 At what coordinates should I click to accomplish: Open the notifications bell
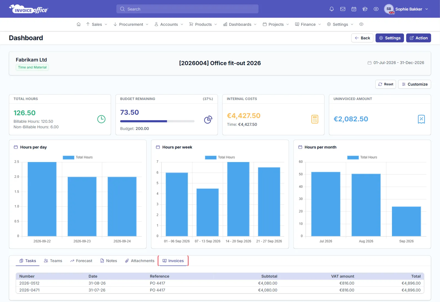[331, 9]
